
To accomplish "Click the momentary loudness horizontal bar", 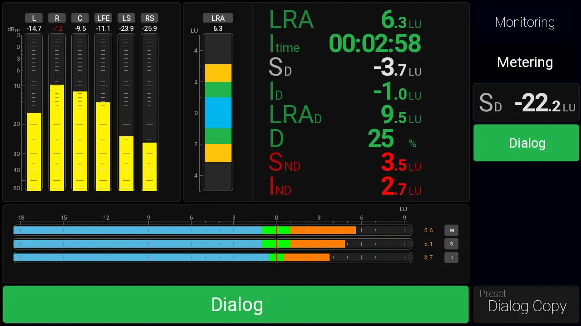I will [212, 230].
